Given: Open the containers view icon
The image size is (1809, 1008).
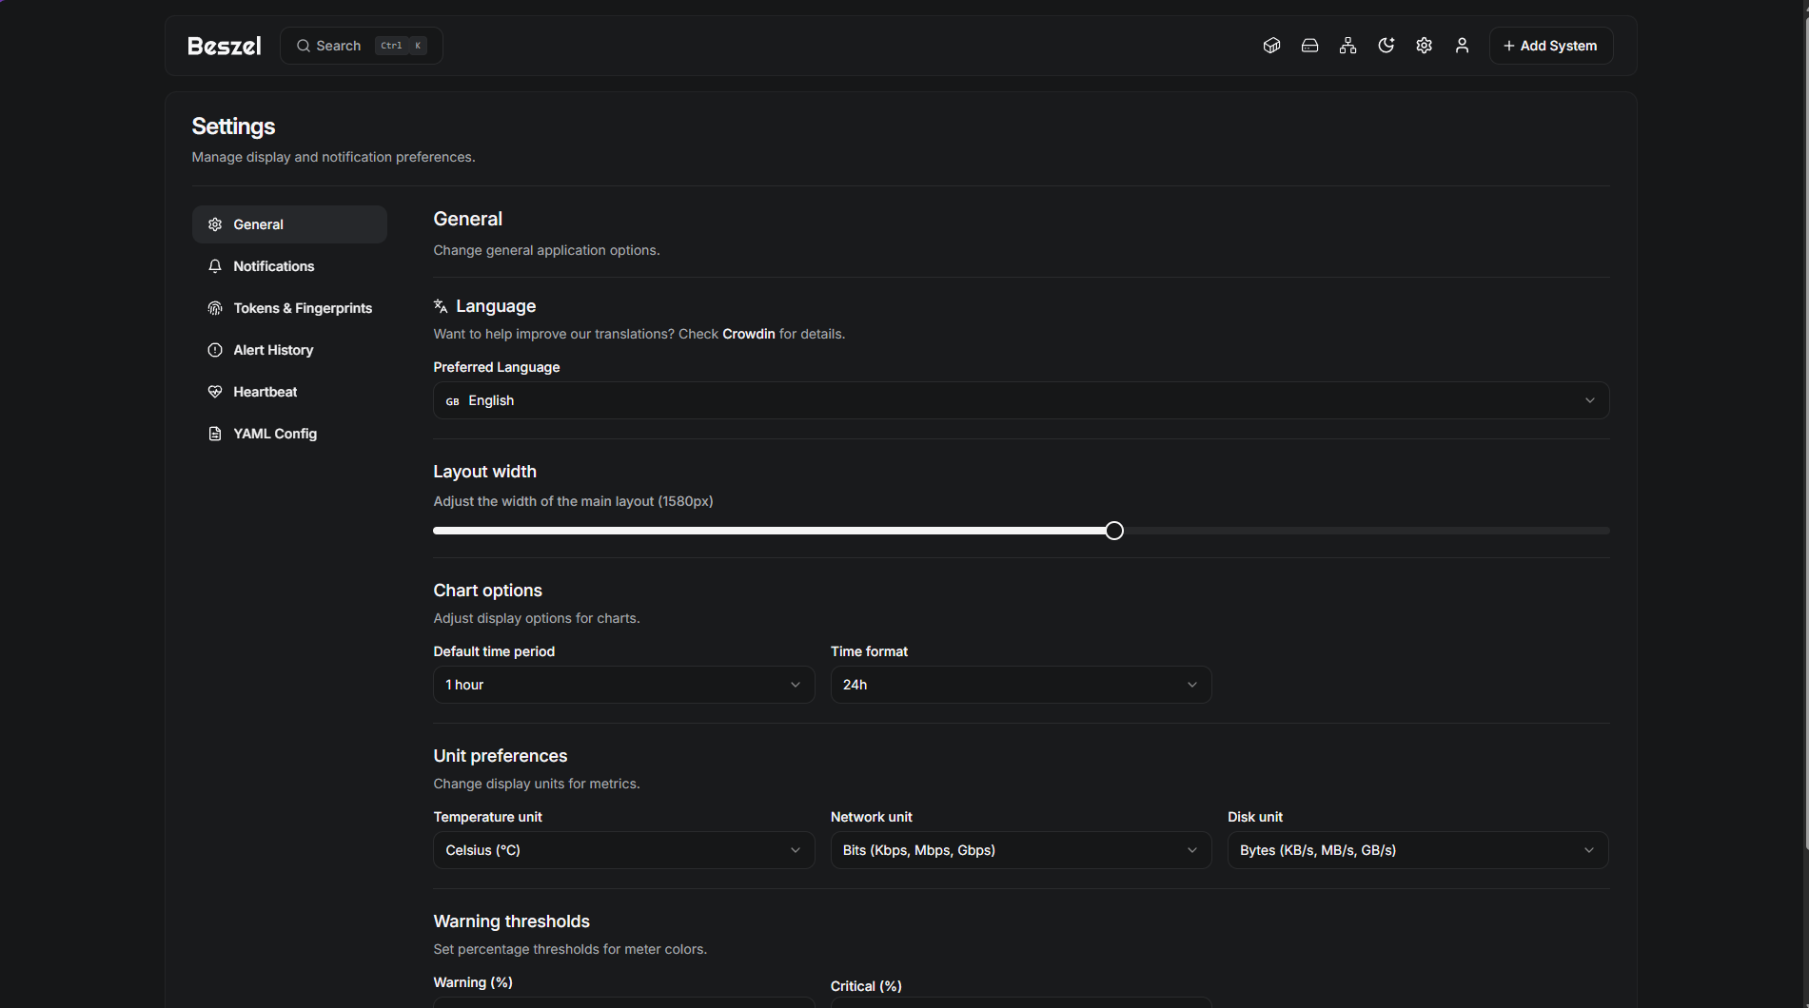Looking at the screenshot, I should [x=1271, y=46].
